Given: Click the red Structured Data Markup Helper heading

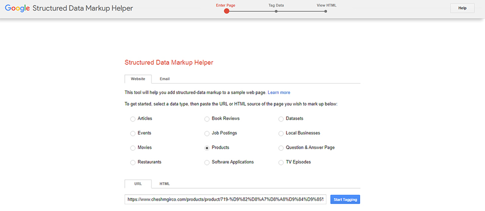Looking at the screenshot, I should [169, 62].
